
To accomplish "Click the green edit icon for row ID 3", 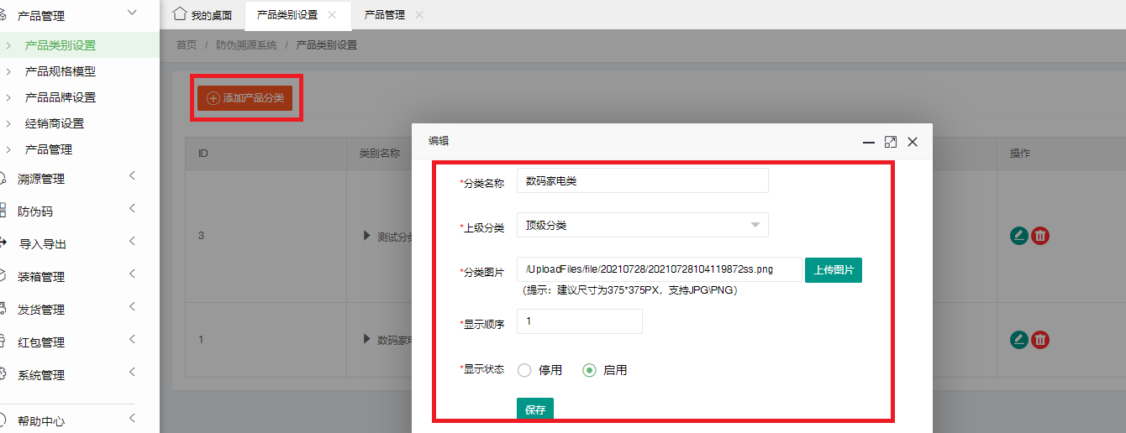I will 1019,236.
